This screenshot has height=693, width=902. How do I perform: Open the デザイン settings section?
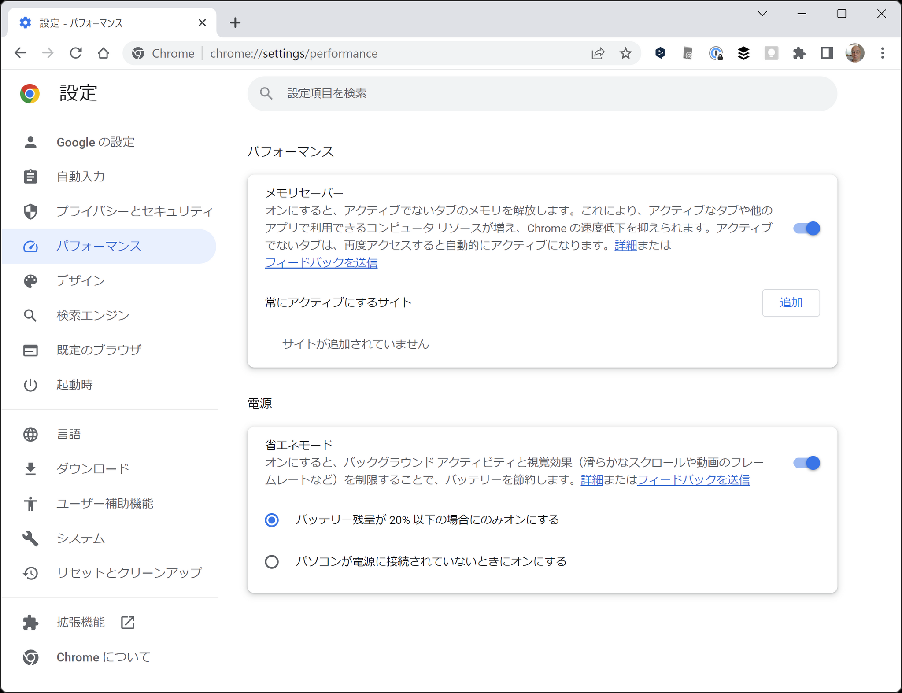(81, 281)
